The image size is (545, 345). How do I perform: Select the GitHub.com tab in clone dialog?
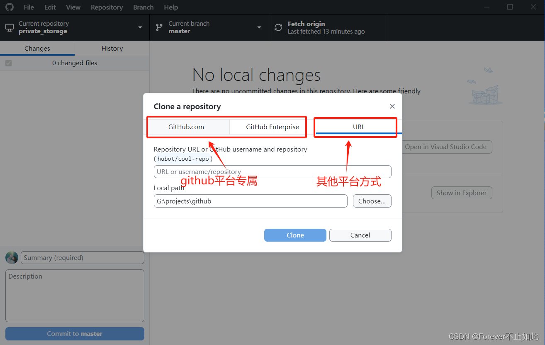point(186,127)
